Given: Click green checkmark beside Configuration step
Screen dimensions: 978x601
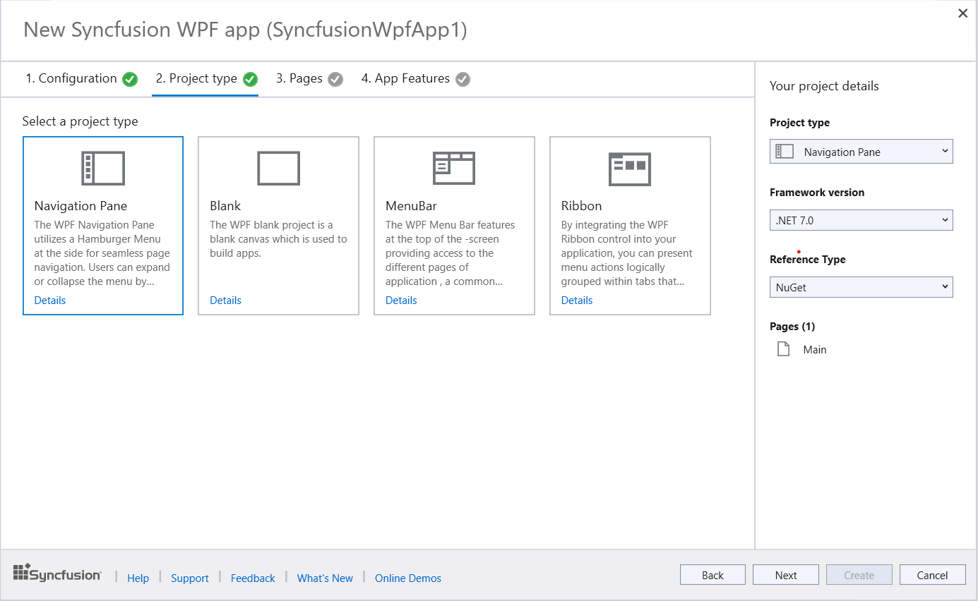Looking at the screenshot, I should click(x=130, y=79).
